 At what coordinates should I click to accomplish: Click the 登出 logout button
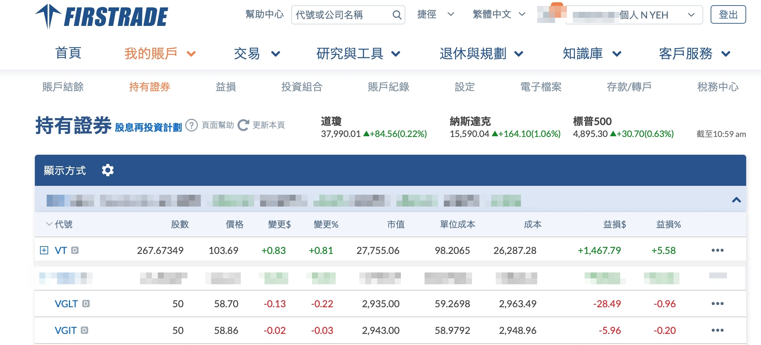coord(728,15)
